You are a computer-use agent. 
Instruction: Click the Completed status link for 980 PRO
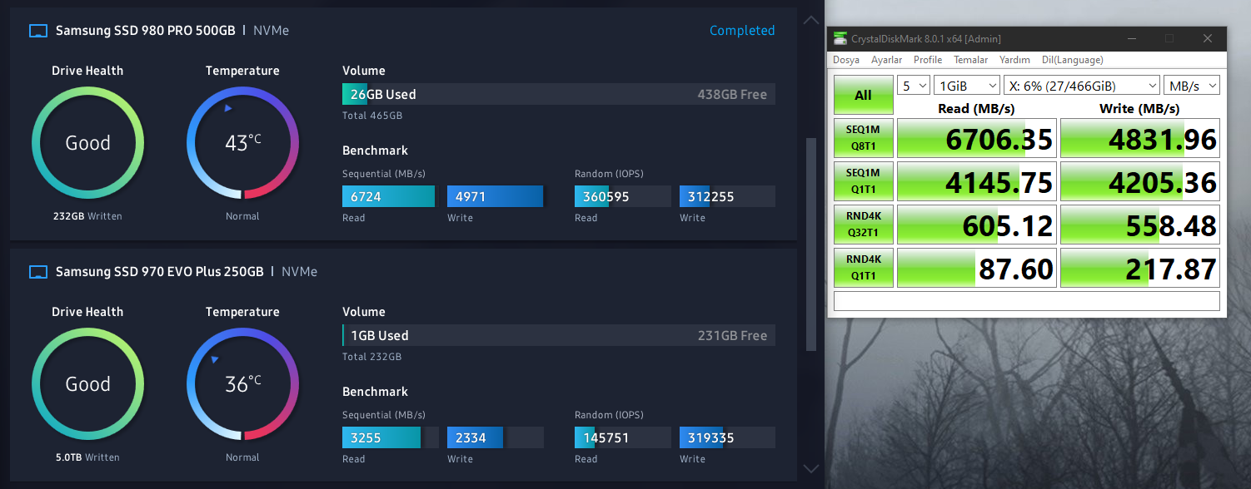click(742, 31)
